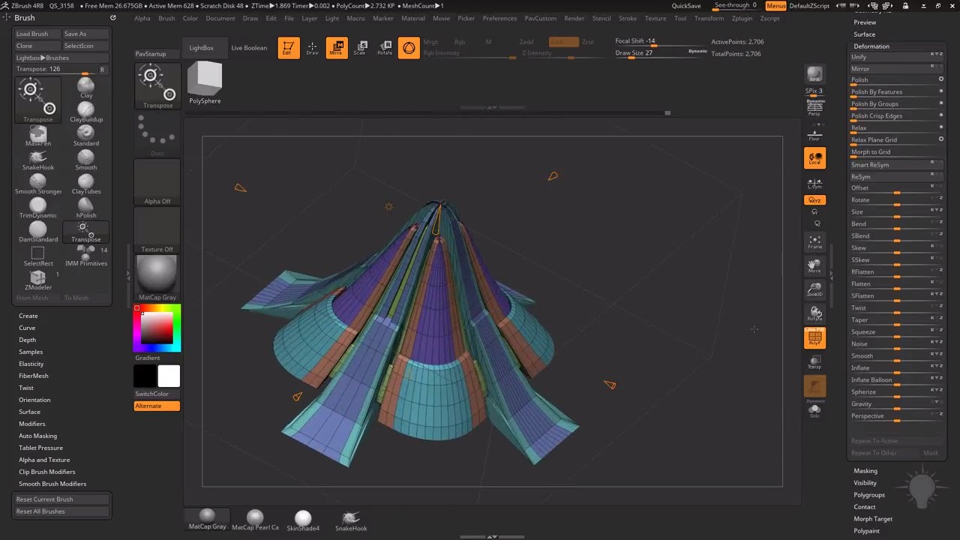
Task: Open the Render menu
Action: (x=574, y=18)
